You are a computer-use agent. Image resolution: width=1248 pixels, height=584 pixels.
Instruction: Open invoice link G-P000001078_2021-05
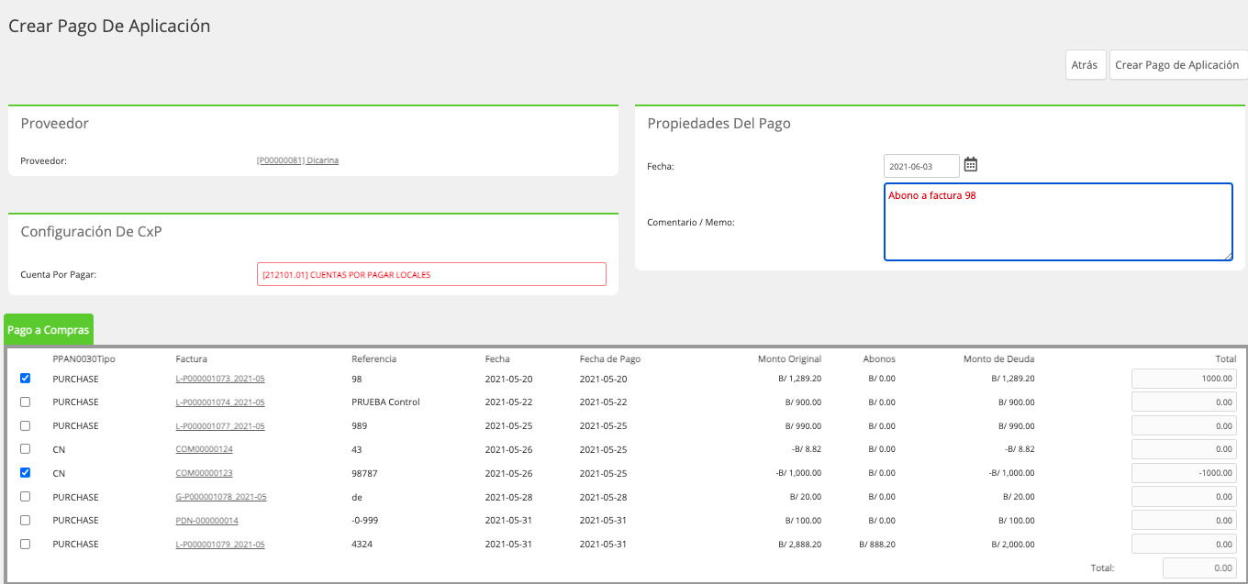point(221,497)
